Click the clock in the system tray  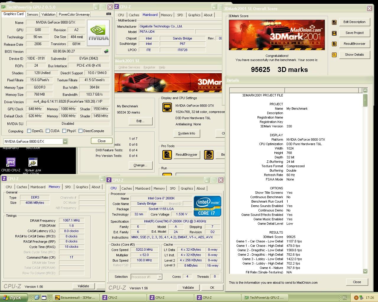(x=370, y=298)
